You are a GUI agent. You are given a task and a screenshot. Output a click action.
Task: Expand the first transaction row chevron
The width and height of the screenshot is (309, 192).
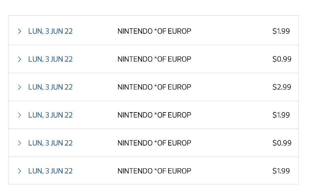click(x=20, y=31)
